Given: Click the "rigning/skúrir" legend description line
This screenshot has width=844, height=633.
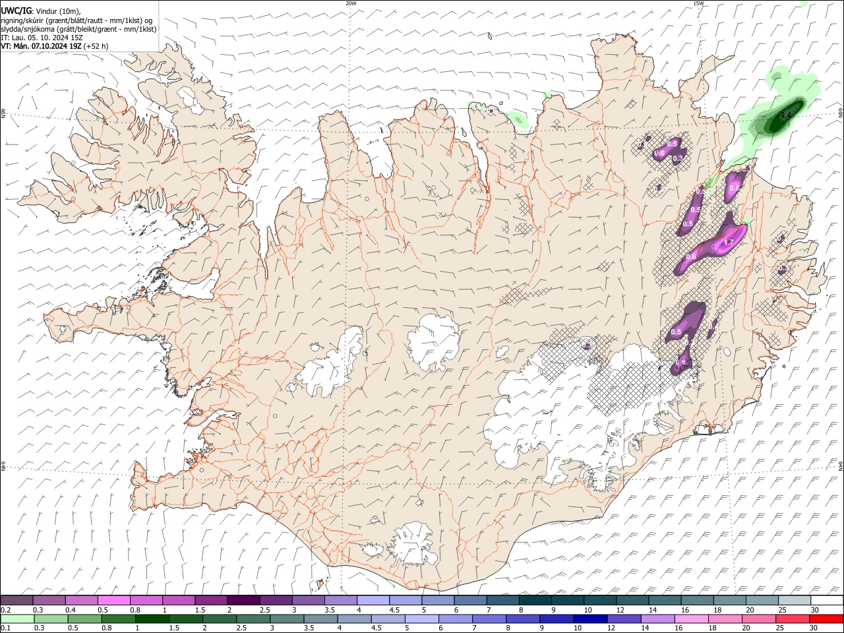Looking at the screenshot, I should 76,20.
